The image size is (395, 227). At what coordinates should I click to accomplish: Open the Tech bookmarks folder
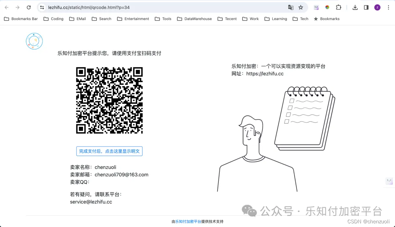[x=300, y=19]
